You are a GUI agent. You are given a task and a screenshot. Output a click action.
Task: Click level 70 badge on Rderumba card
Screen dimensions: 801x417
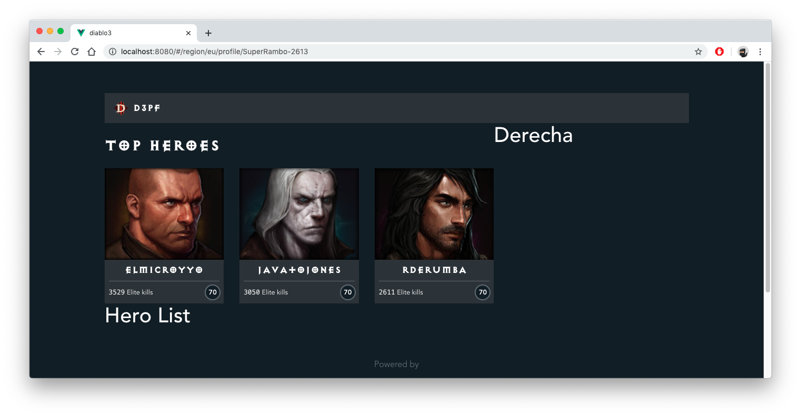tap(483, 292)
